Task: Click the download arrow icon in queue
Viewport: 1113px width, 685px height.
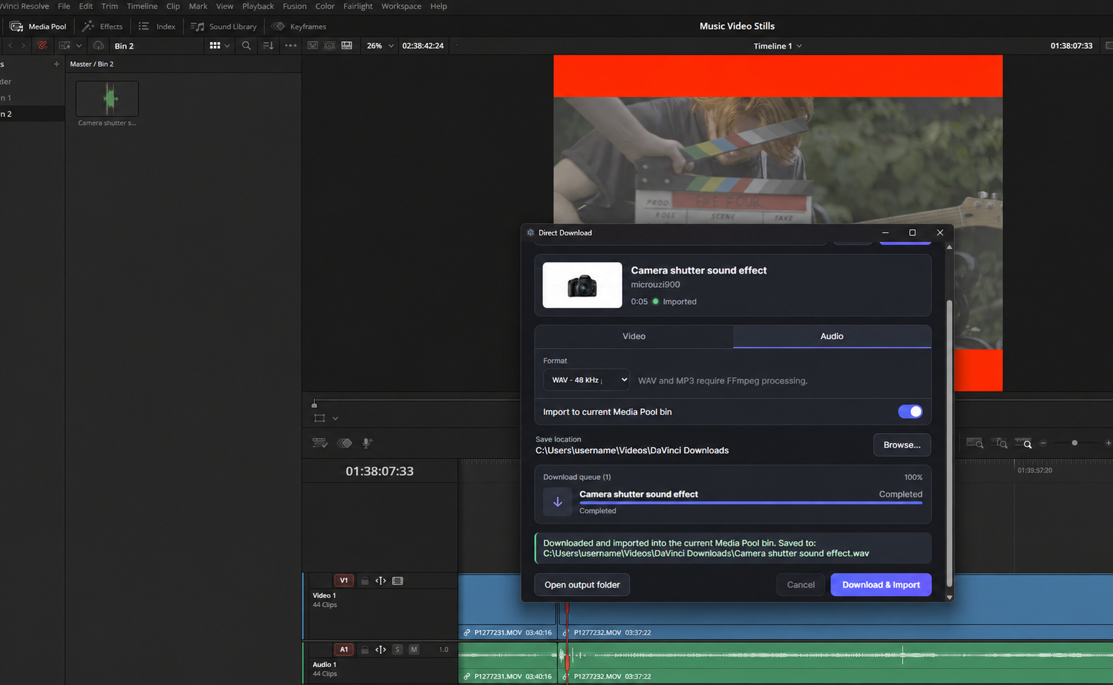Action: tap(558, 501)
